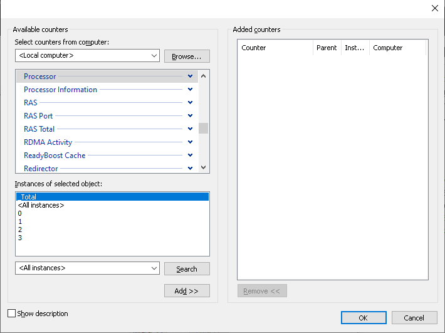445x333 pixels.
Task: Expand the Redirector chevron
Action: (190, 168)
